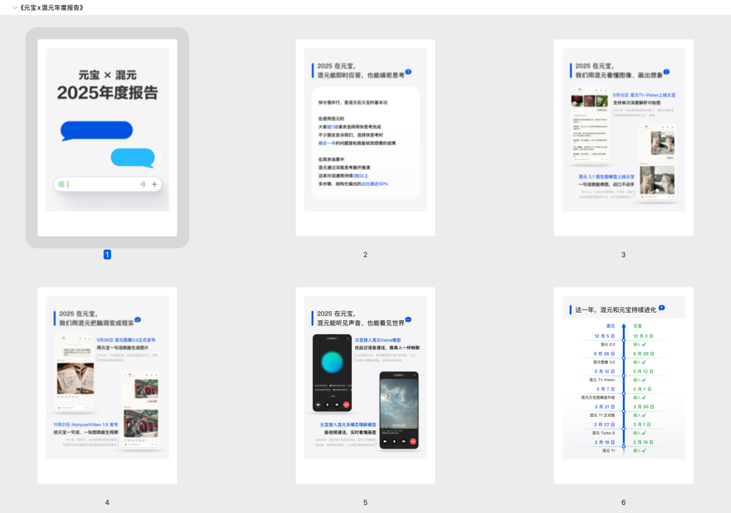Click the plus icon in page 1's input bar
This screenshot has height=513, width=731.
tap(154, 184)
